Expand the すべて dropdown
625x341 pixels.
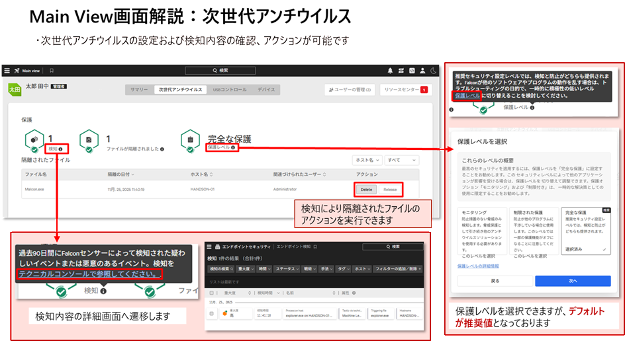(x=403, y=160)
